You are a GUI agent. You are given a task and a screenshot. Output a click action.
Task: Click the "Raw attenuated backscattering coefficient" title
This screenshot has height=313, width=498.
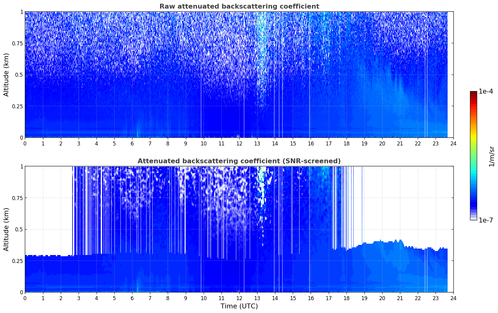239,6
